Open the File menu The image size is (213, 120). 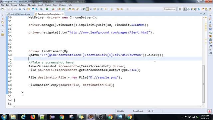(x=2, y=5)
